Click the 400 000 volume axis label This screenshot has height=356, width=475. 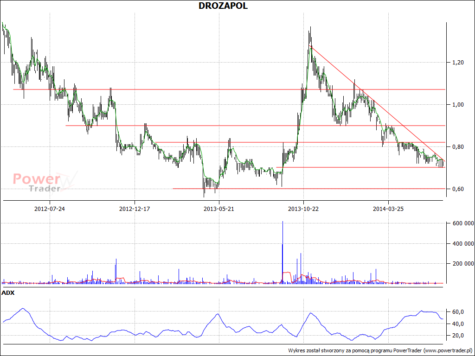[x=463, y=244]
